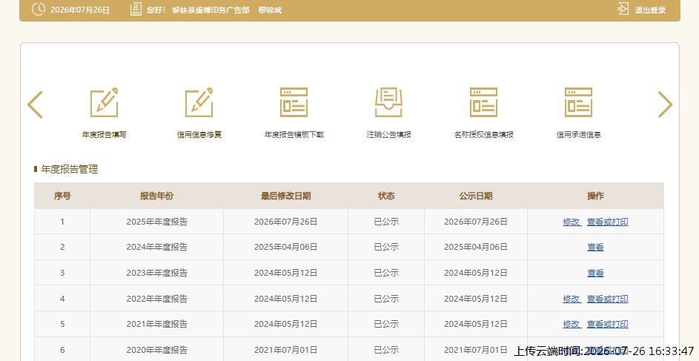Click last-modified date 2025年04月06日

click(x=285, y=247)
